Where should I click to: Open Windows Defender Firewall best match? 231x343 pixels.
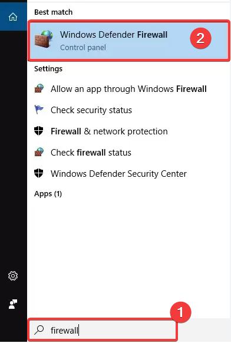pos(129,41)
